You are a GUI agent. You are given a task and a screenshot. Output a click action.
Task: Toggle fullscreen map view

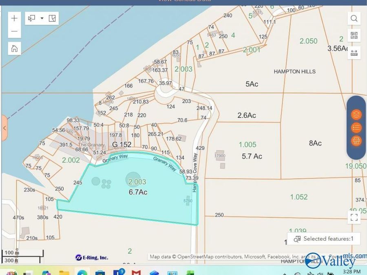click(354, 217)
